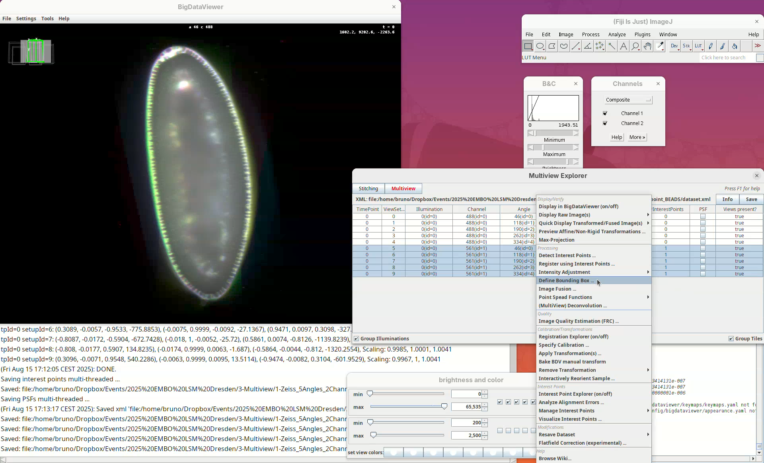This screenshot has height=463, width=764.
Task: Select the Wand tracing tool
Action: [612, 46]
